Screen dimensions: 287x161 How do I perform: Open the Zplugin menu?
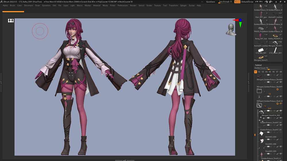coord(183,5)
